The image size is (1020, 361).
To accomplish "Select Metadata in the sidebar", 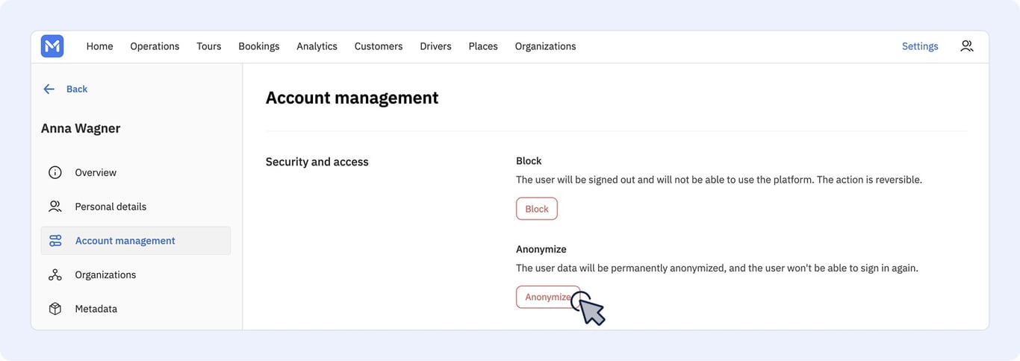I will [x=136, y=309].
